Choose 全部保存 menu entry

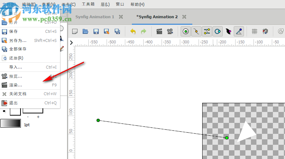(30, 49)
